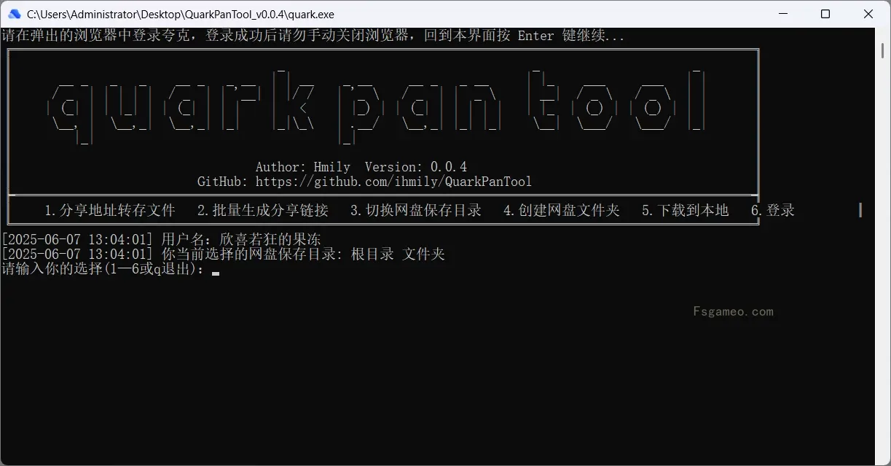Click the GitHub URL github.com/ihmily/QuarkPanTool

click(394, 182)
